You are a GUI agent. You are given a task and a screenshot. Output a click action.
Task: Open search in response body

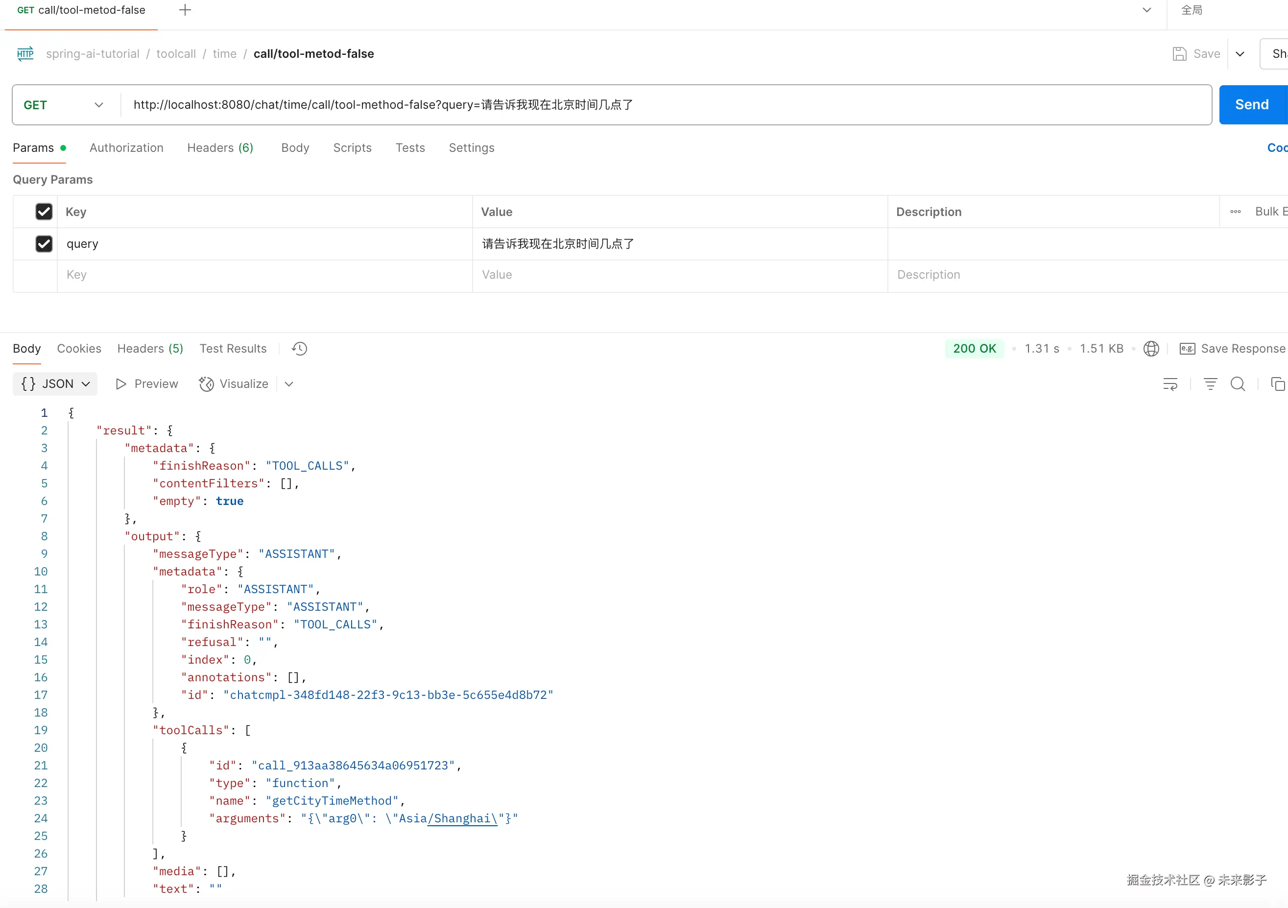1238,384
